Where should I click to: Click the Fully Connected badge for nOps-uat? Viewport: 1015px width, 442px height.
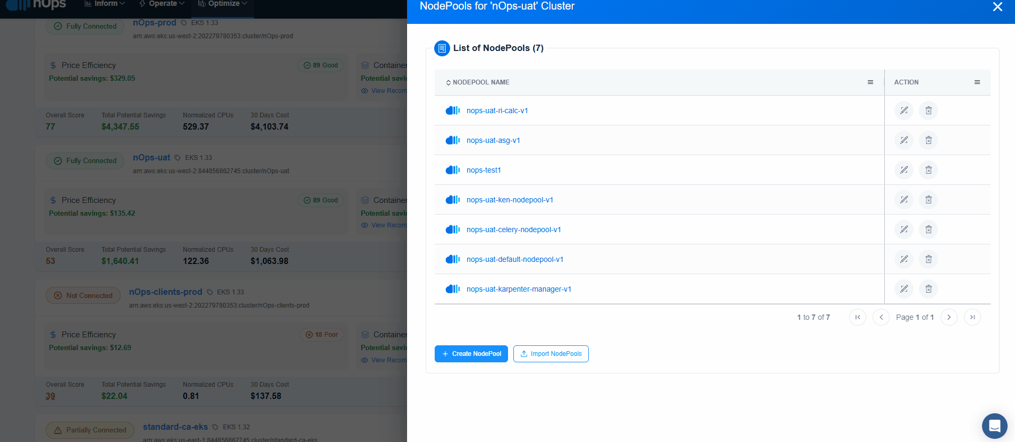pyautogui.click(x=85, y=161)
